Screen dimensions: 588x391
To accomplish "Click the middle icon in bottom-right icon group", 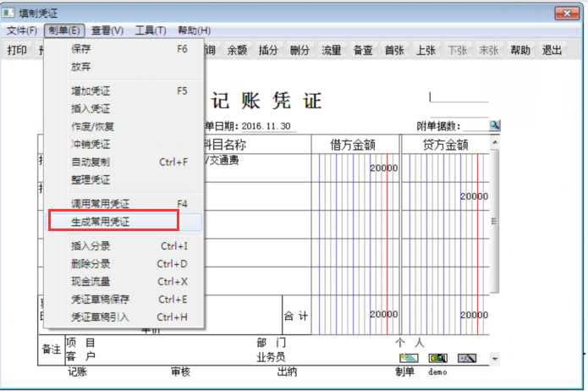I will coord(438,359).
